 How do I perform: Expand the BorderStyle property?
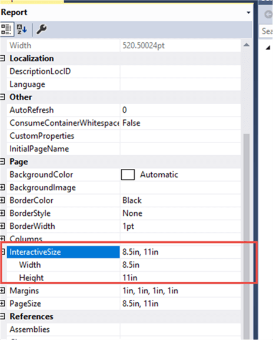click(2, 213)
